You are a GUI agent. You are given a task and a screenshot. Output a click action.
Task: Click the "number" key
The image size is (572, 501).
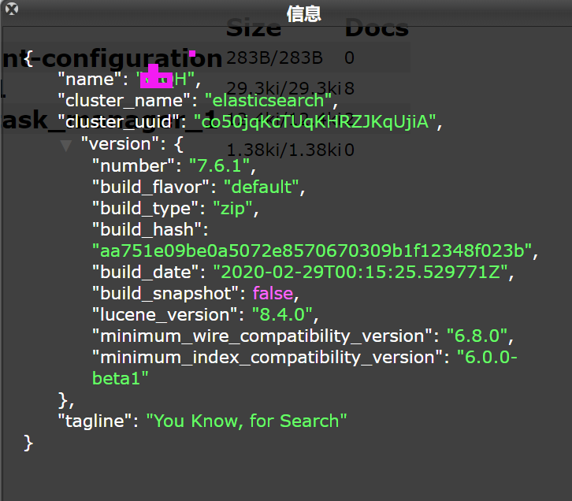click(x=133, y=166)
